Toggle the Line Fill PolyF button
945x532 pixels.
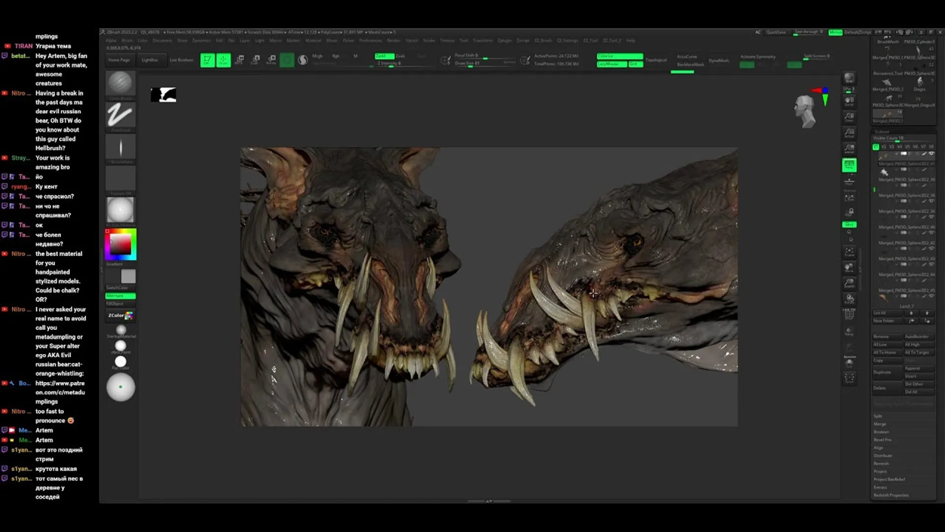coord(849,314)
